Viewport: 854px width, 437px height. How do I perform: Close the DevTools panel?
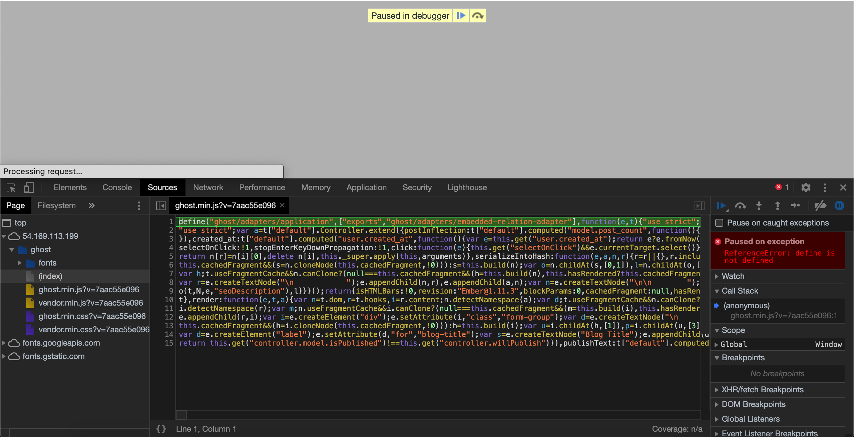(843, 187)
